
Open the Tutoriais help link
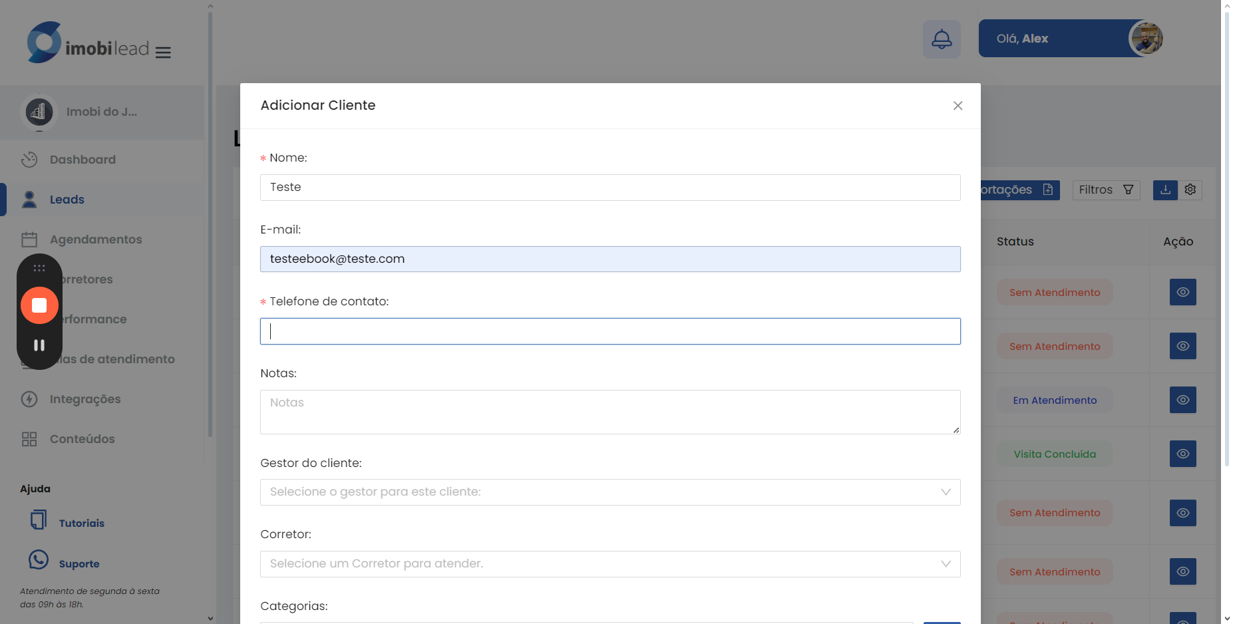pyautogui.click(x=82, y=524)
